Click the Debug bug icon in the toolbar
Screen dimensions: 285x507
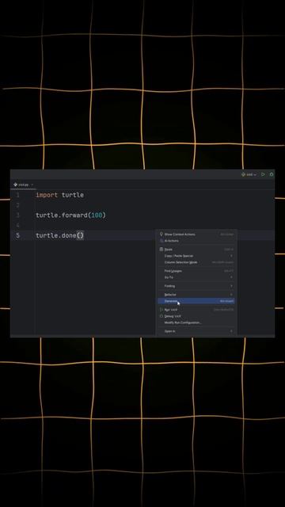click(x=272, y=174)
